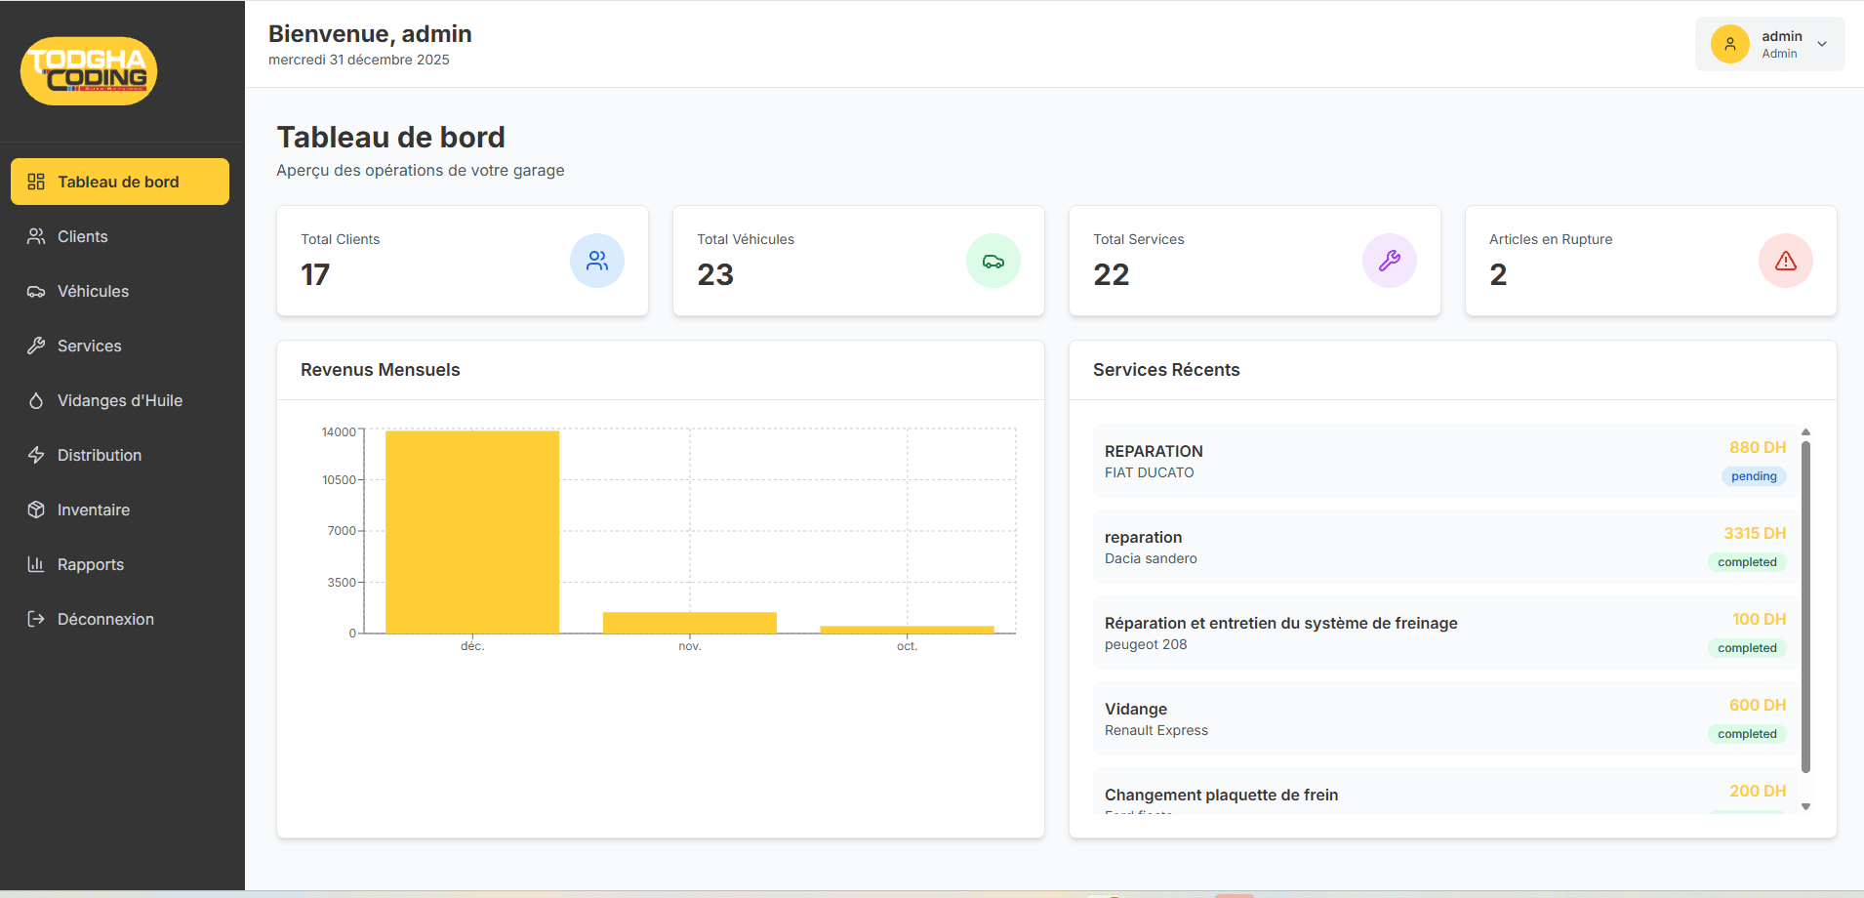Click the scroll down arrow in Services Récents
The image size is (1864, 898).
click(x=1805, y=807)
